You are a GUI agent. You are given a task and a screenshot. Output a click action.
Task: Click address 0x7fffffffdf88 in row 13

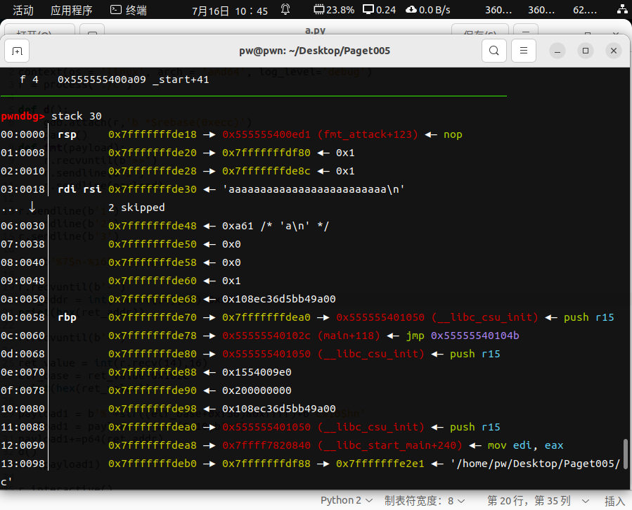[x=266, y=464]
